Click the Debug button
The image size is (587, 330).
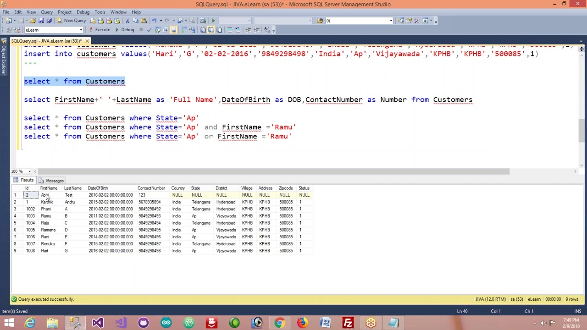125,30
